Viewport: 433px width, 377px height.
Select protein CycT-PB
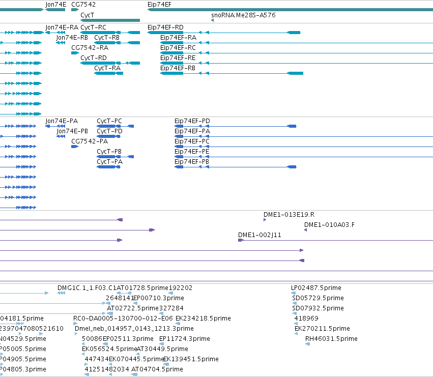click(x=109, y=152)
